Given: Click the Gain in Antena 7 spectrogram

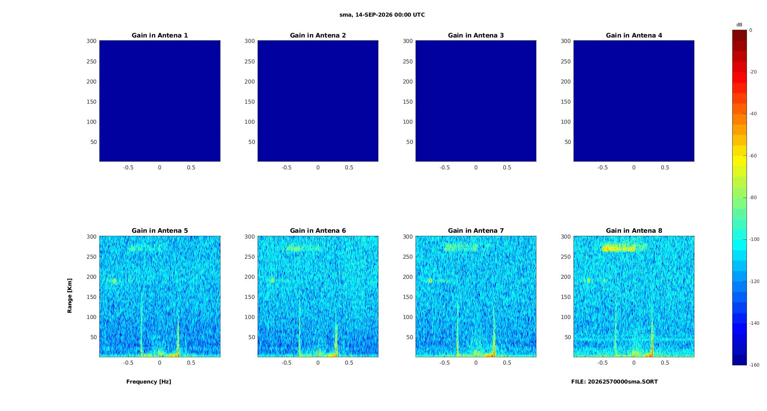Looking at the screenshot, I should tap(476, 297).
